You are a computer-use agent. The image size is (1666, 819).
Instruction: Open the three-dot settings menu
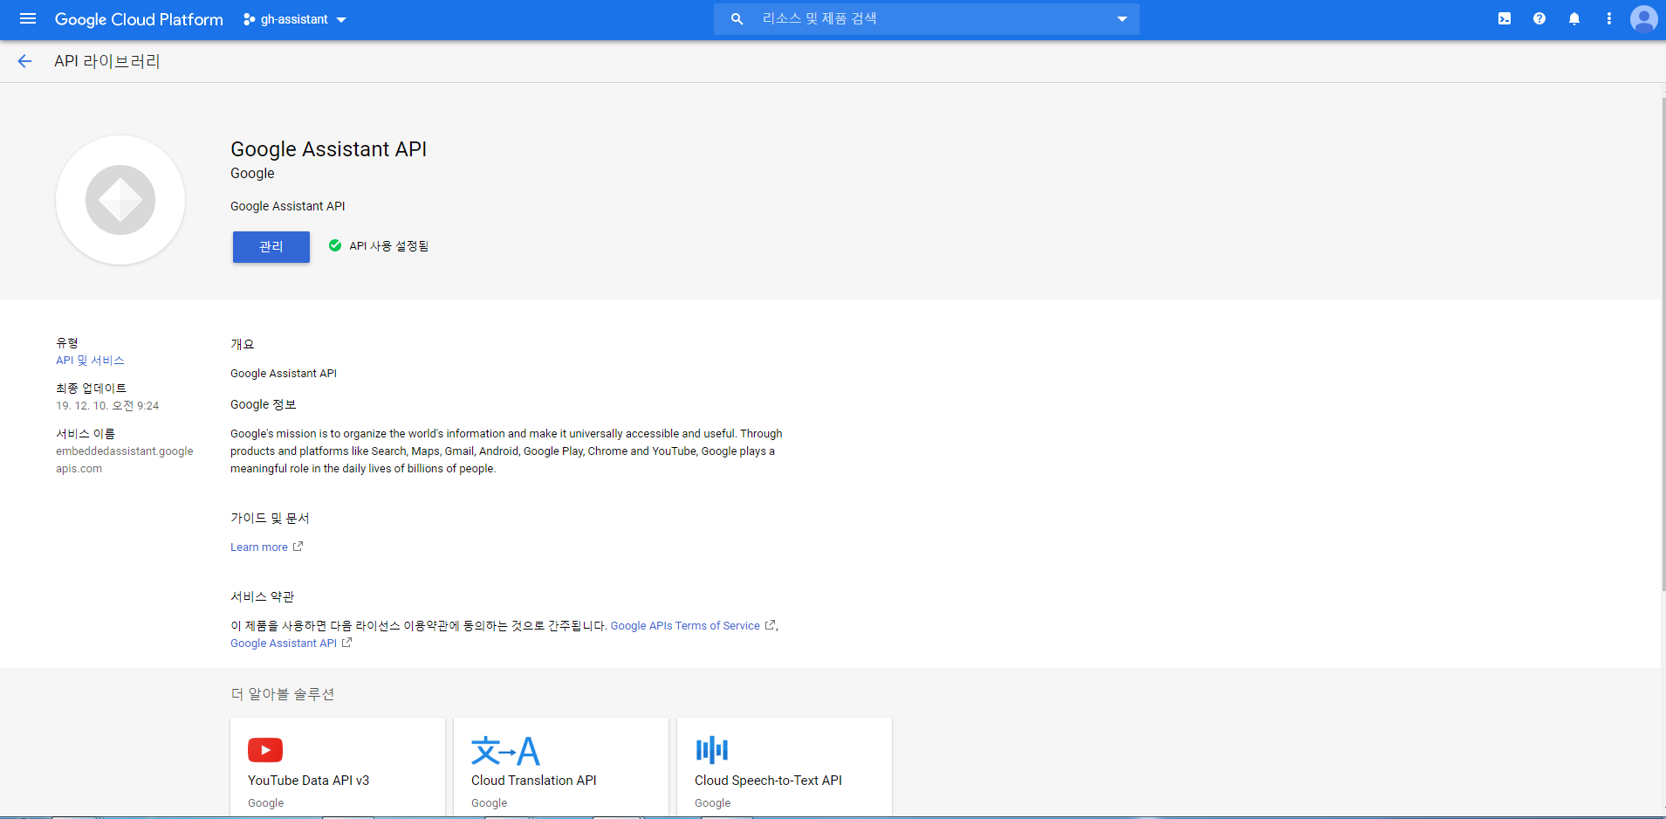pyautogui.click(x=1609, y=18)
